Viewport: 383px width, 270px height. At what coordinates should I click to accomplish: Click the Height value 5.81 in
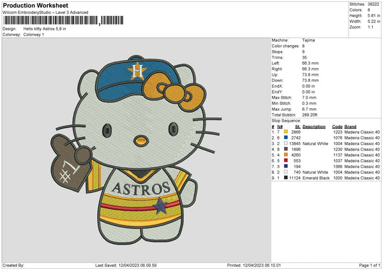pos(373,15)
